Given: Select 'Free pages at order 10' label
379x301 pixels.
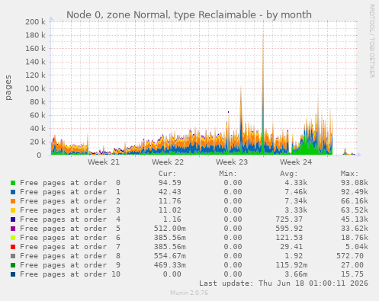Looking at the screenshot, I should [70, 274].
